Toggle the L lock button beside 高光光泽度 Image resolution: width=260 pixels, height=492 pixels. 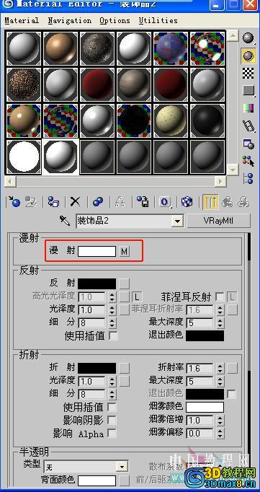pyautogui.click(x=137, y=296)
